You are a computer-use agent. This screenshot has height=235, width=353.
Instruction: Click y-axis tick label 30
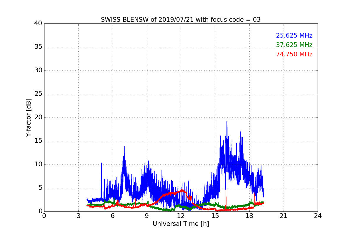tap(38, 70)
